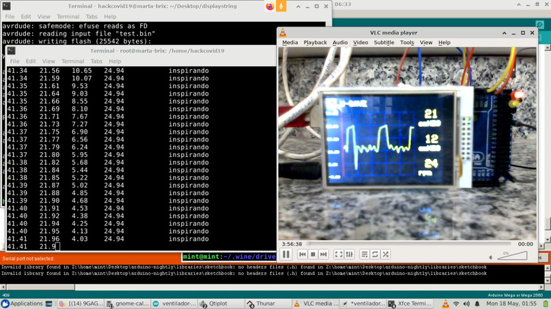The height and width of the screenshot is (309, 551).
Task: Switch to Thunar taskbar window
Action: [268, 304]
